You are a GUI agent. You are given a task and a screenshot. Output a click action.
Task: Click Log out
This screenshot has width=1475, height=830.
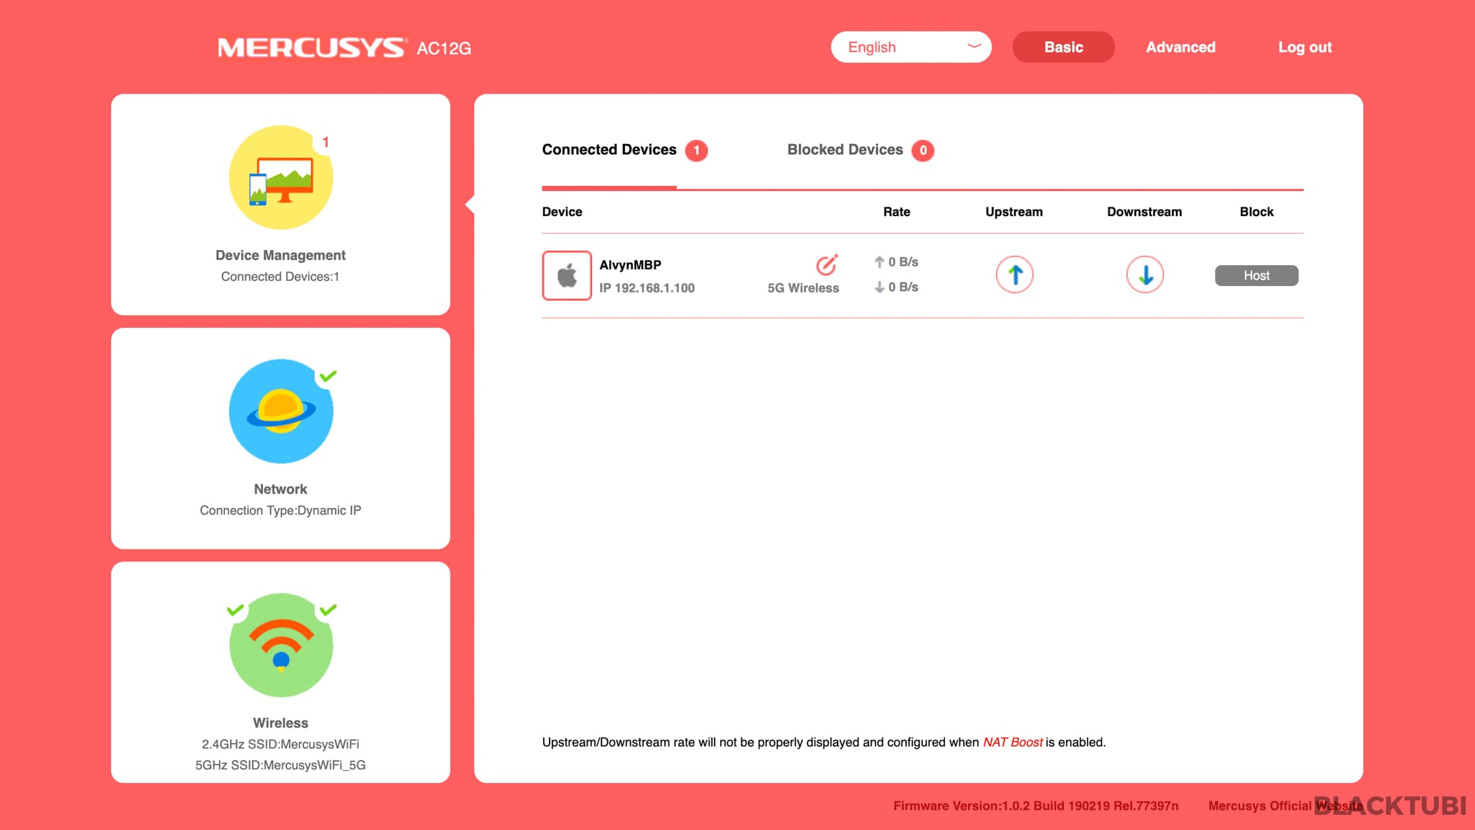coord(1304,47)
